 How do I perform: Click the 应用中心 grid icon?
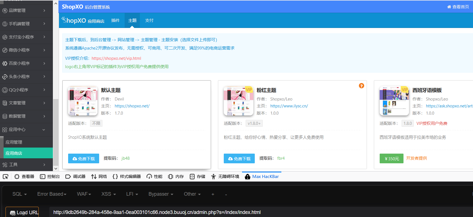tap(5, 130)
